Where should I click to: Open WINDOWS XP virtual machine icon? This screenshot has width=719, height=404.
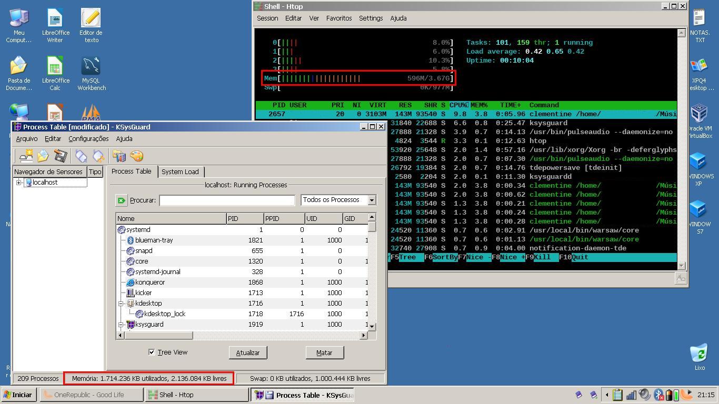[700, 169]
